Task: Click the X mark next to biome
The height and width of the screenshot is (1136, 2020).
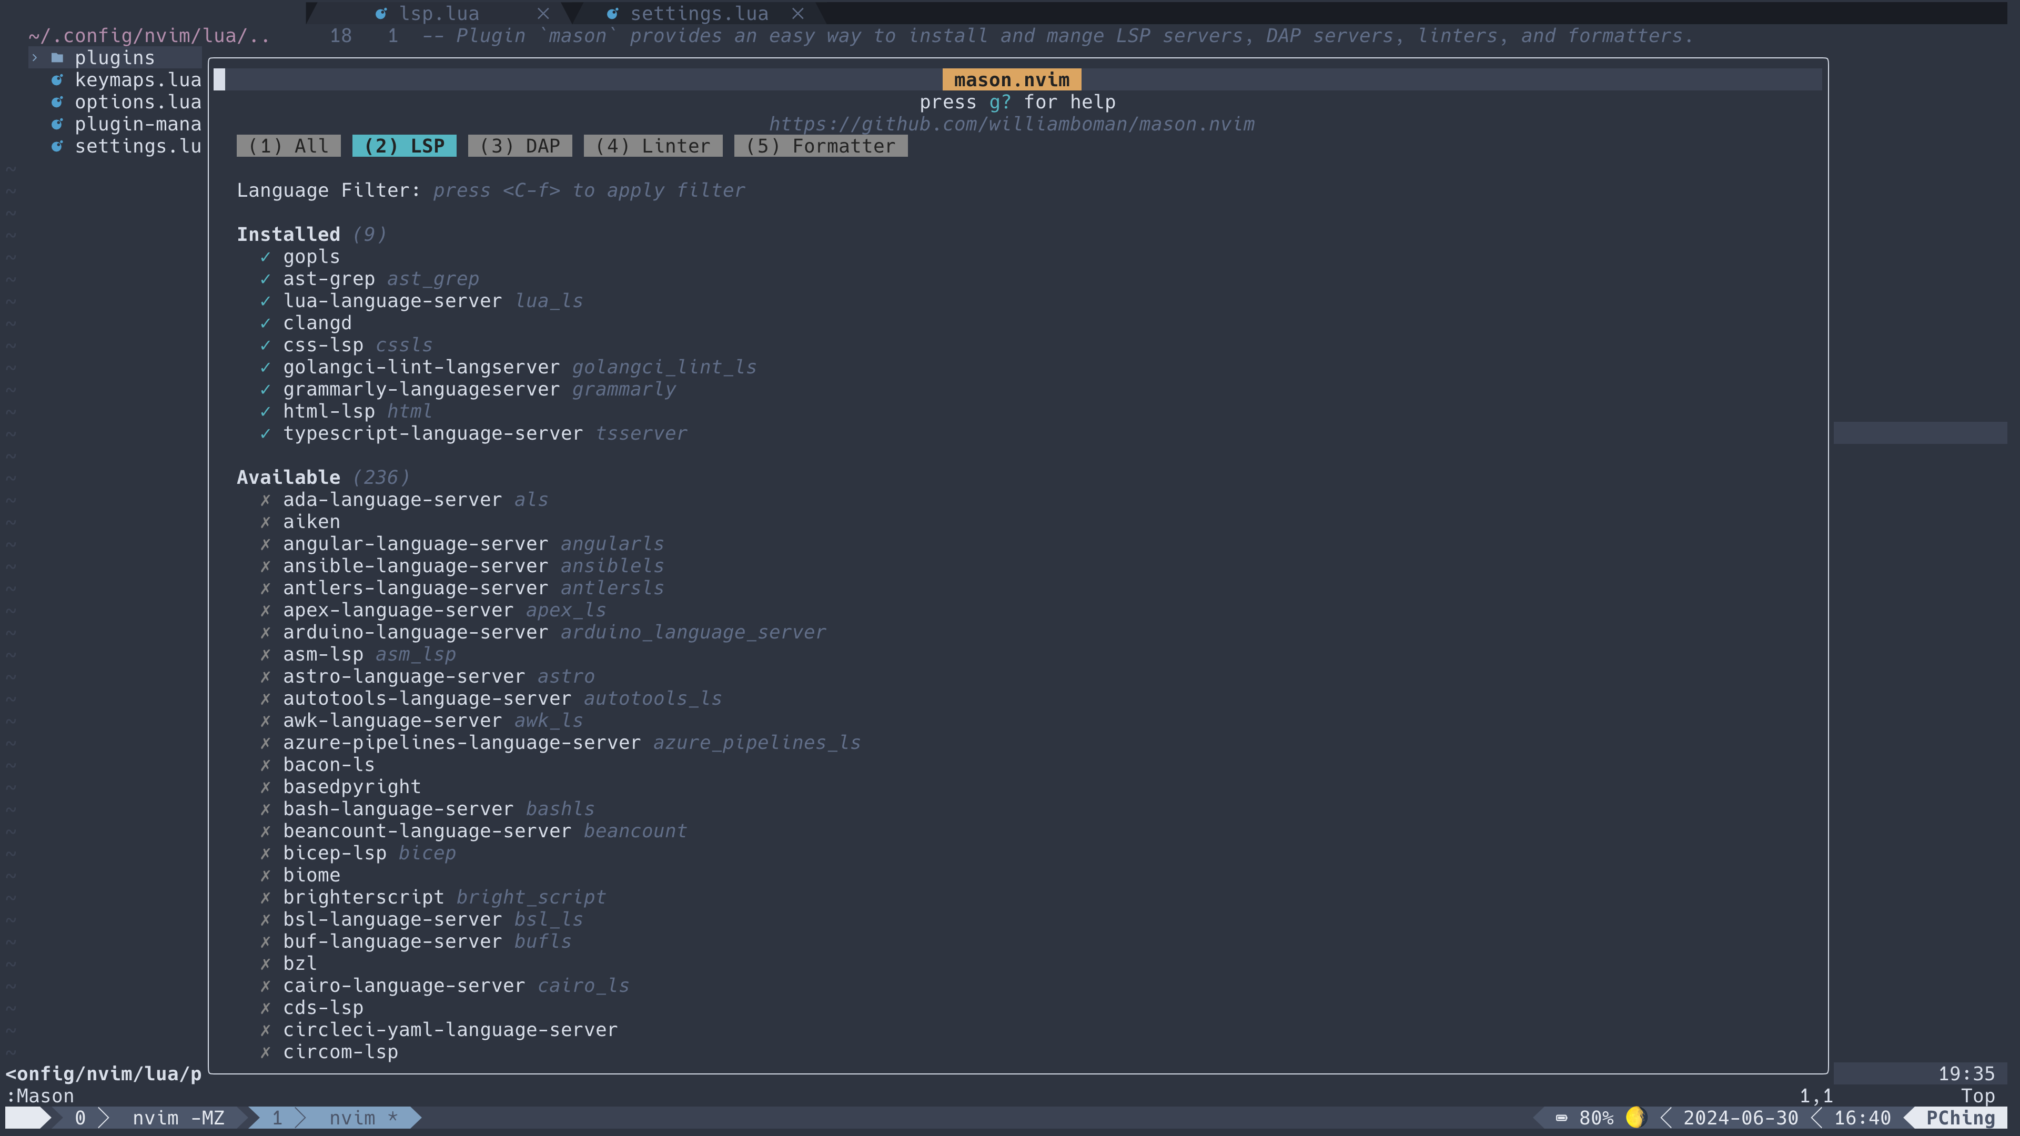Action: click(x=265, y=875)
